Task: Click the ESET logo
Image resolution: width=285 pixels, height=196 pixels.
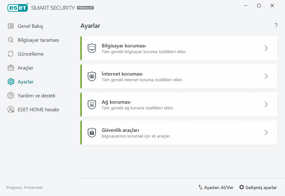Action: pos(18,8)
